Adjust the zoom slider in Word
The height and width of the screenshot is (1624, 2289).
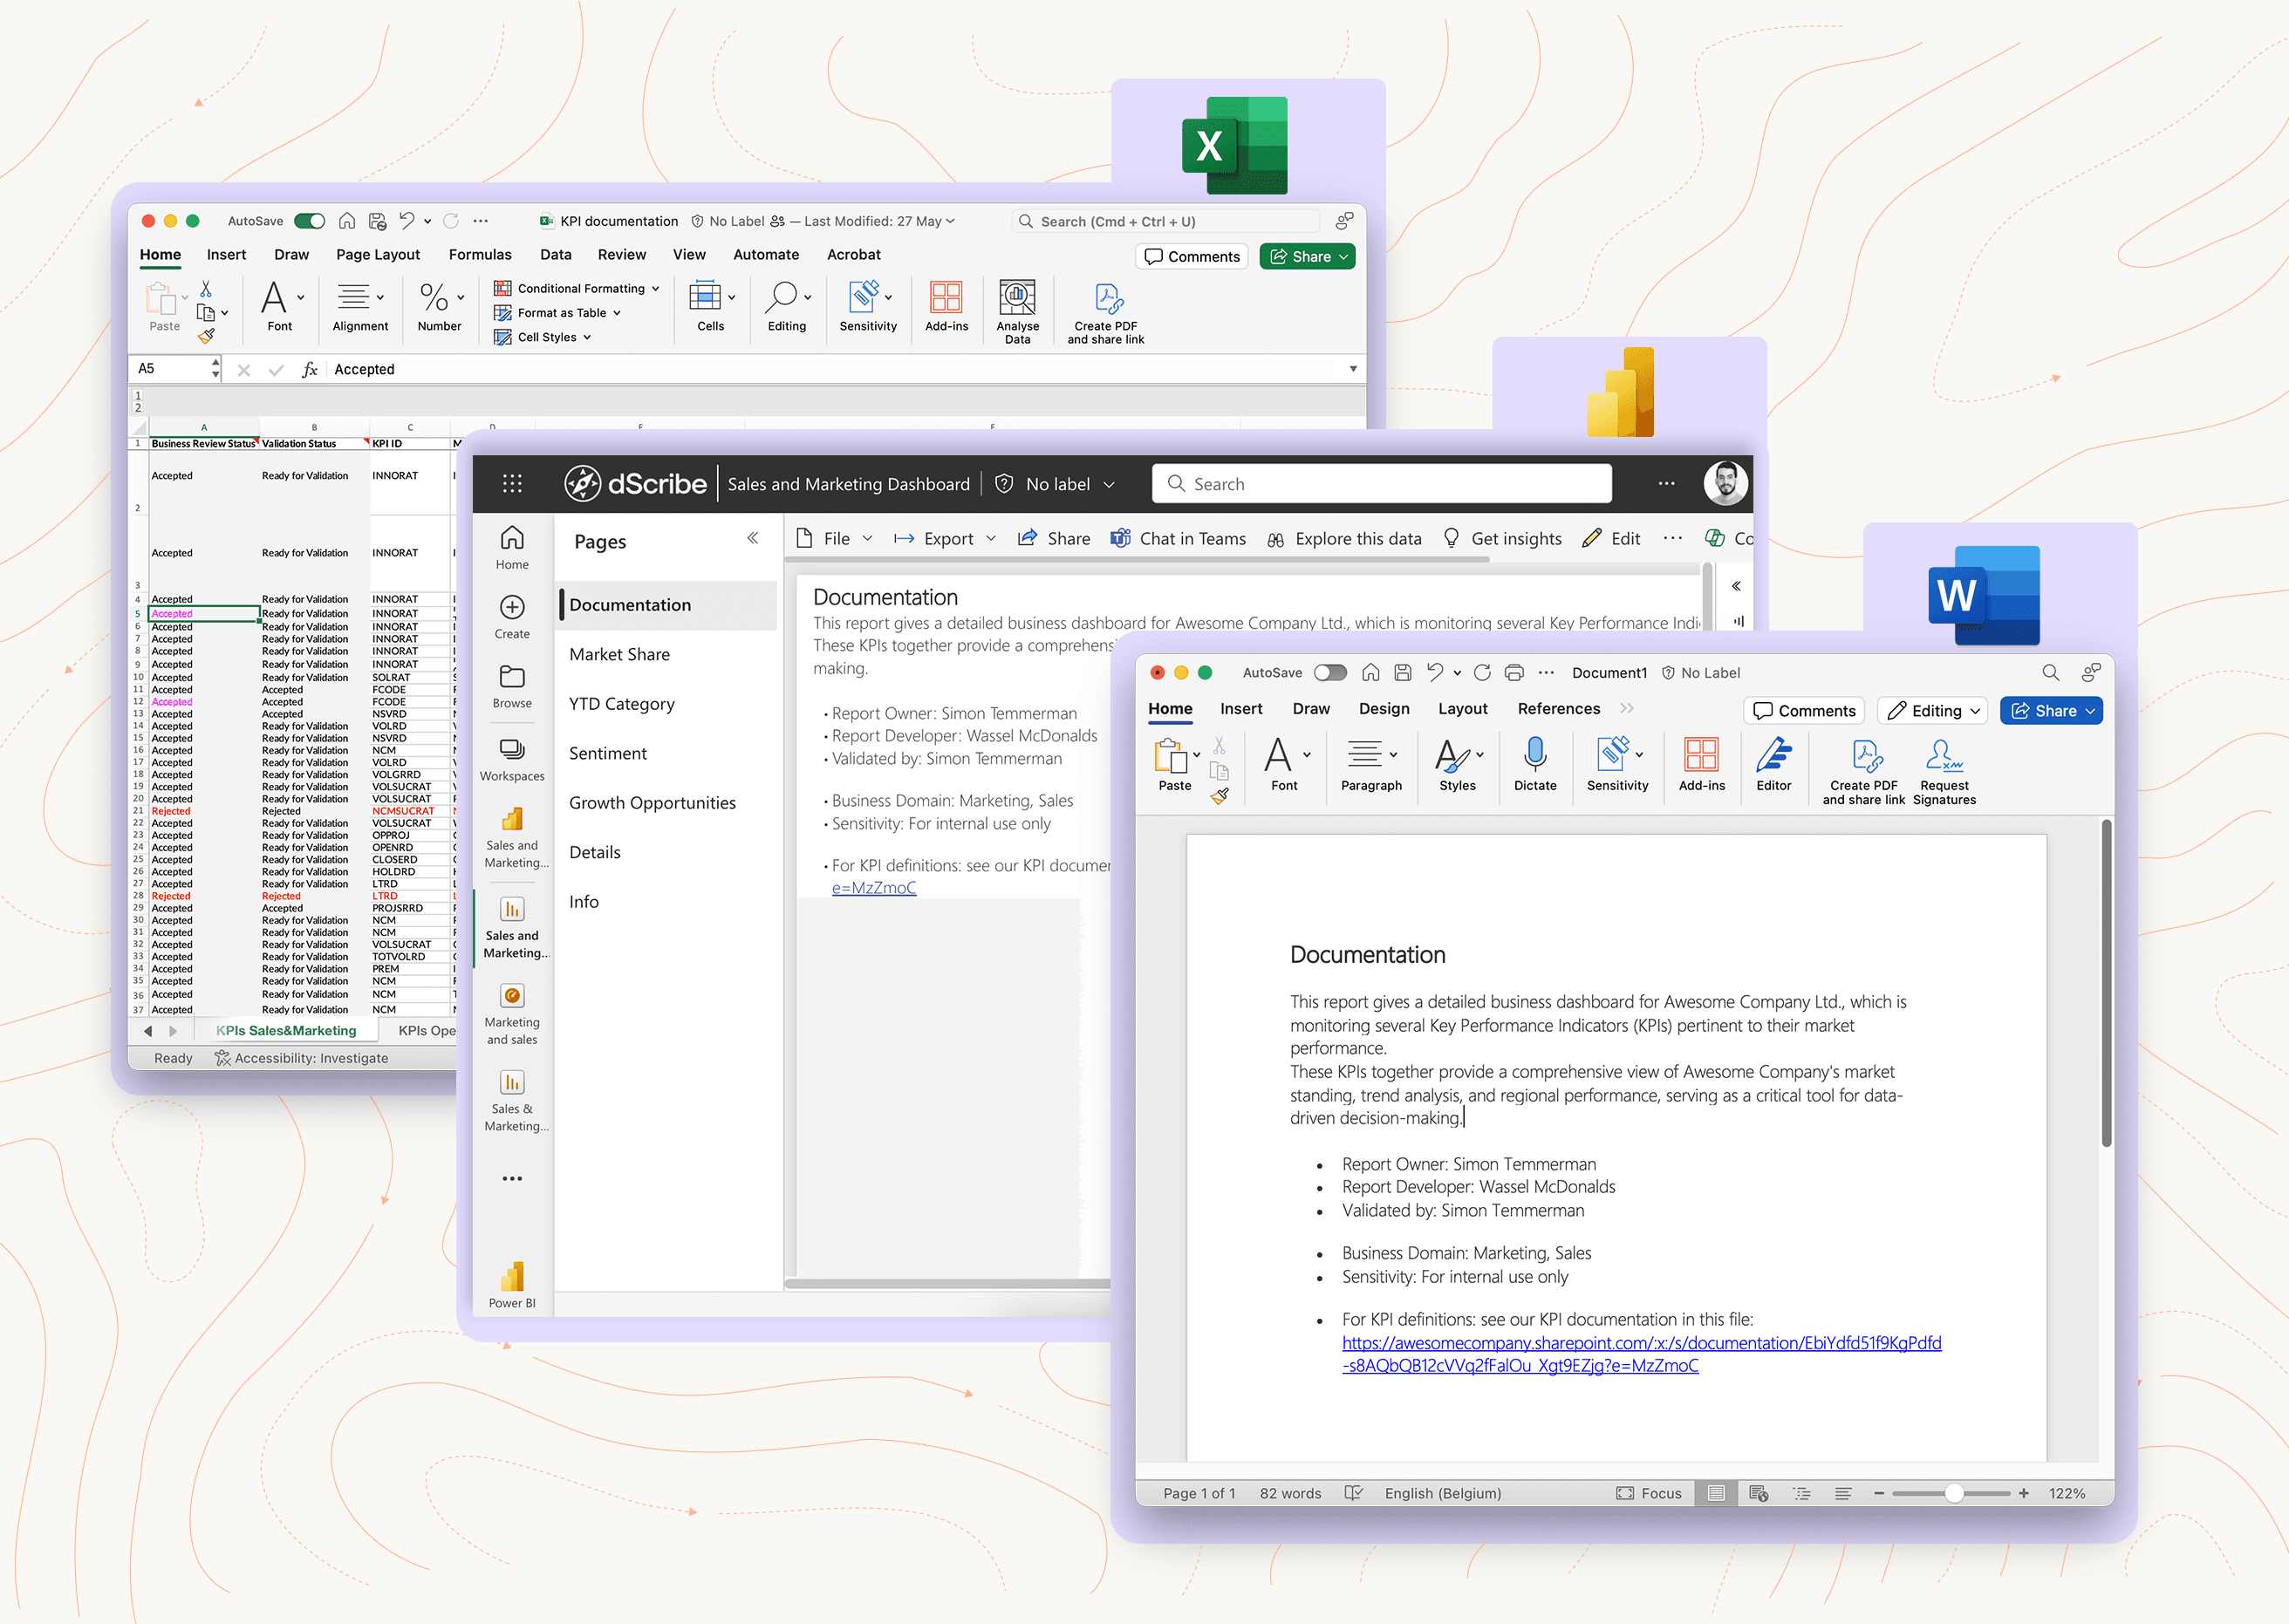tap(1953, 1493)
